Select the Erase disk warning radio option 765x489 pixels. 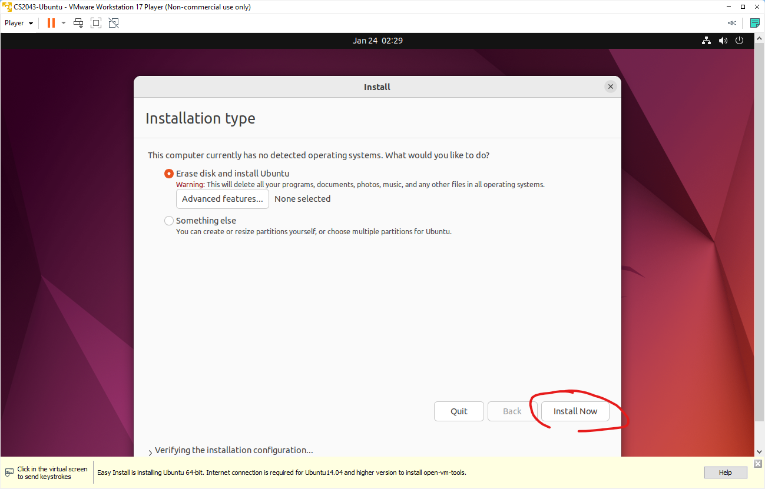(x=169, y=174)
